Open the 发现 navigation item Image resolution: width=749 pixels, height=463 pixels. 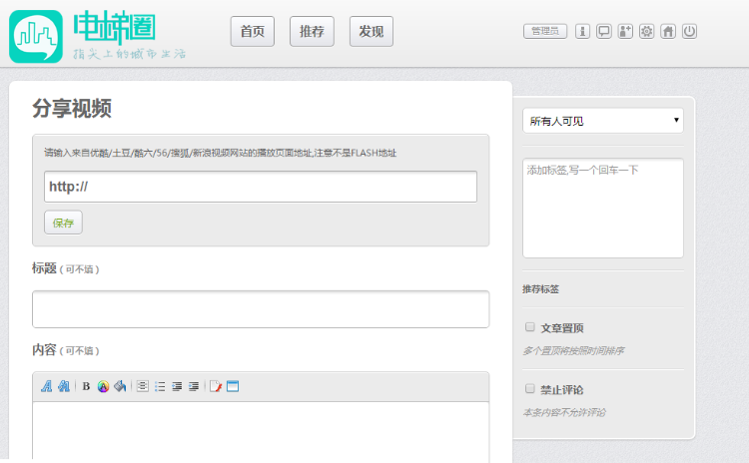tap(372, 32)
